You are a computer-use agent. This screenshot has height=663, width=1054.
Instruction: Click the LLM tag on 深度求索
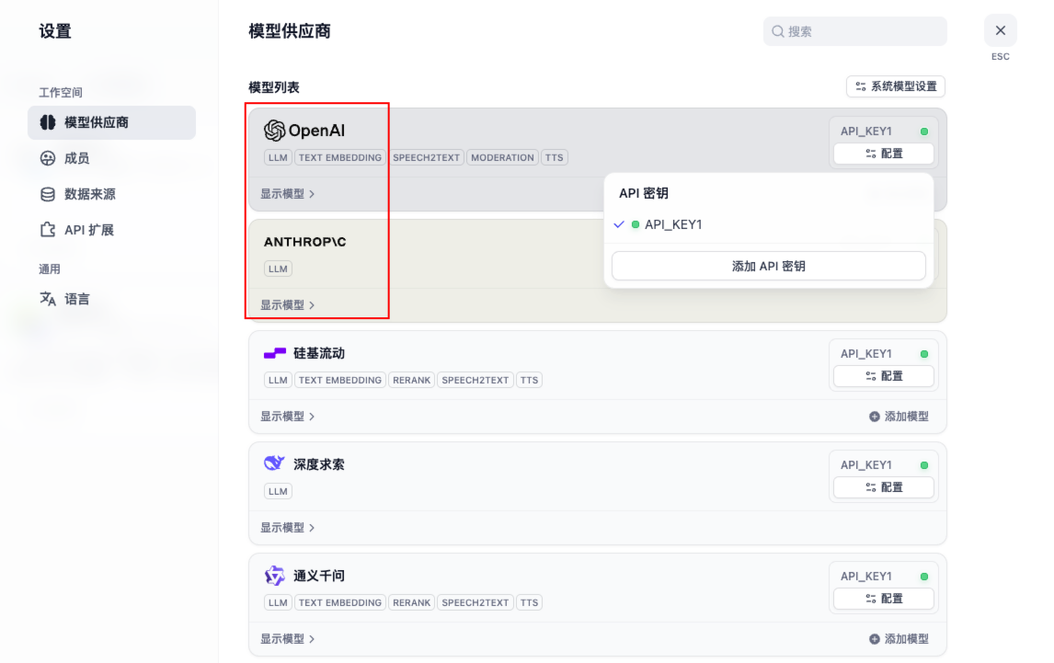coord(278,492)
